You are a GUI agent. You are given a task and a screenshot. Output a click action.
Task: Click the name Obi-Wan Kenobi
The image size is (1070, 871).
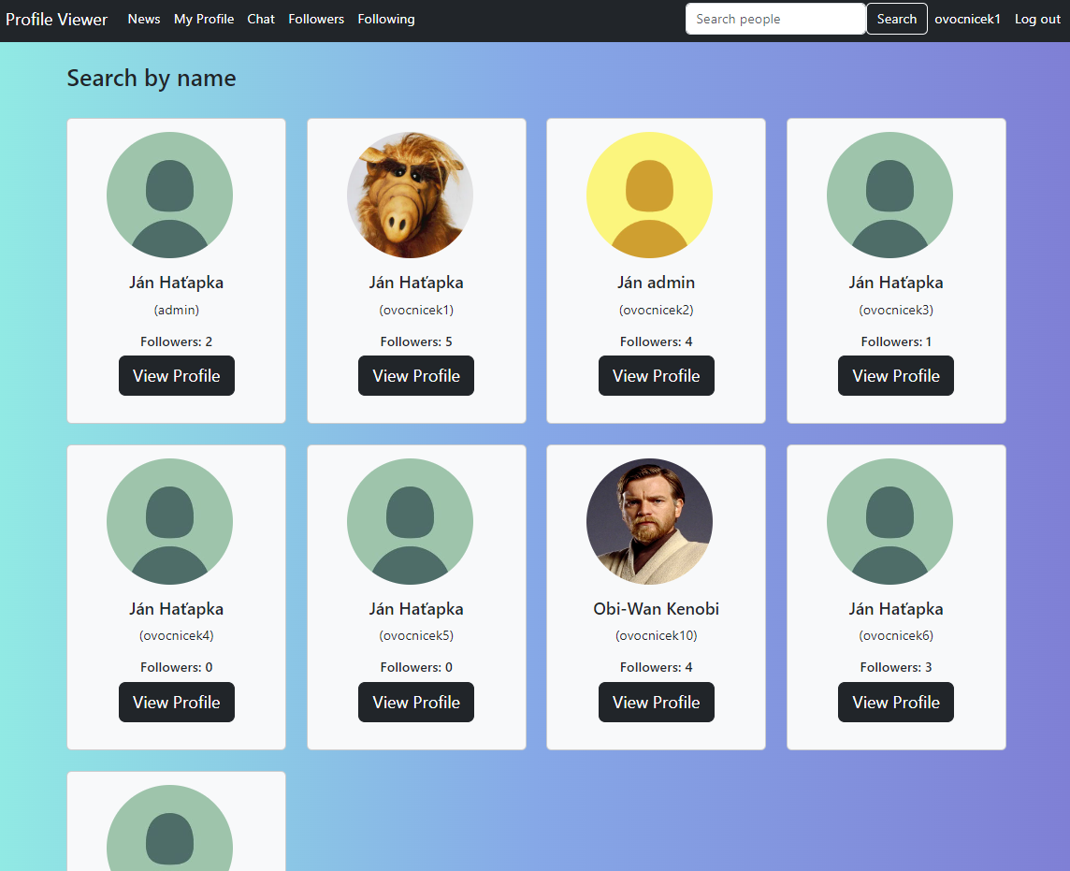(x=657, y=609)
